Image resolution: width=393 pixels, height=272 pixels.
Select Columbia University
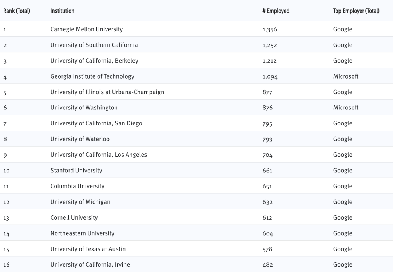tap(78, 186)
